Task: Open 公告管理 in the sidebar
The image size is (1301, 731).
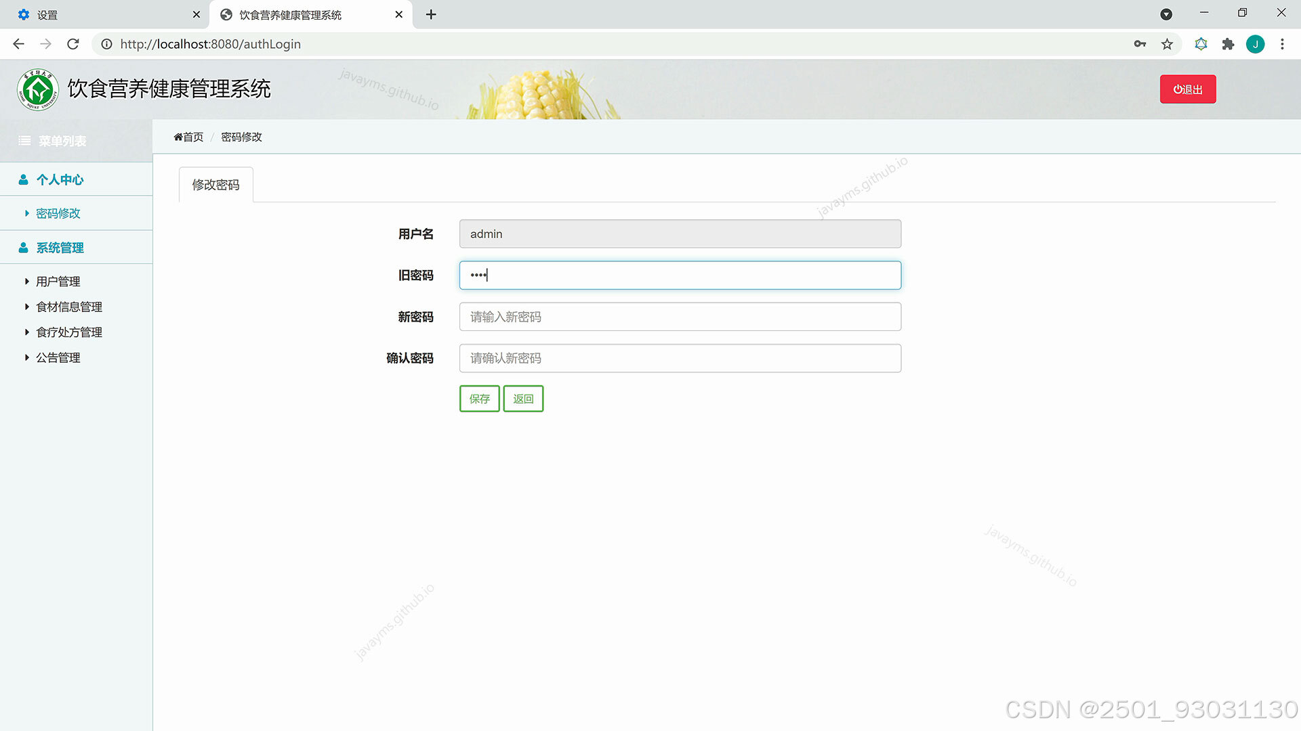Action: 58,357
